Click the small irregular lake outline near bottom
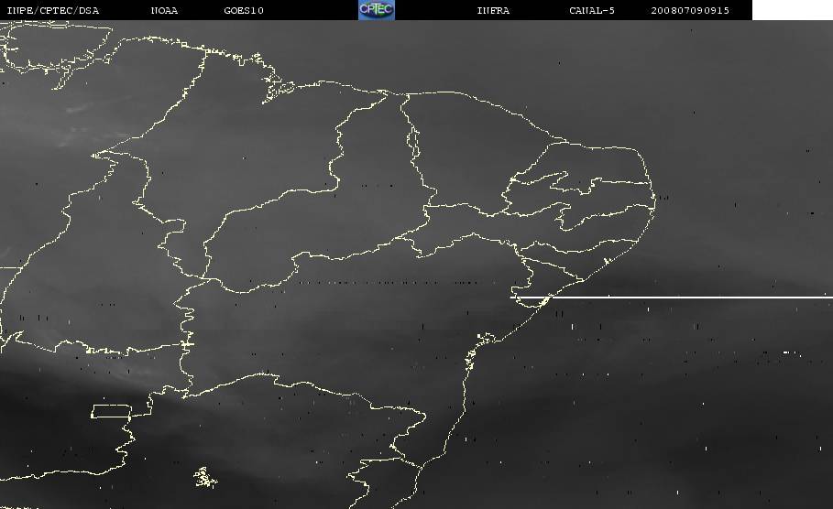 205,477
